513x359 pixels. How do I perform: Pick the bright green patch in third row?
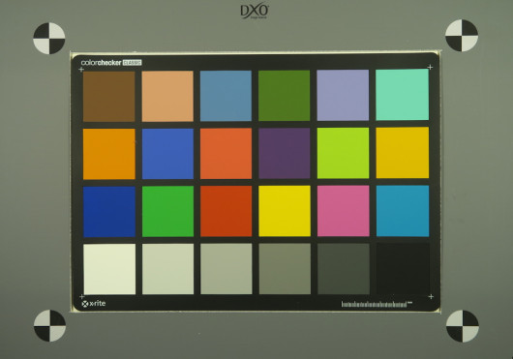[x=167, y=212]
